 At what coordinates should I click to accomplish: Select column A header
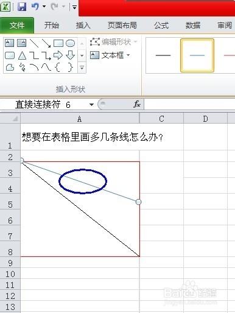click(x=80, y=119)
